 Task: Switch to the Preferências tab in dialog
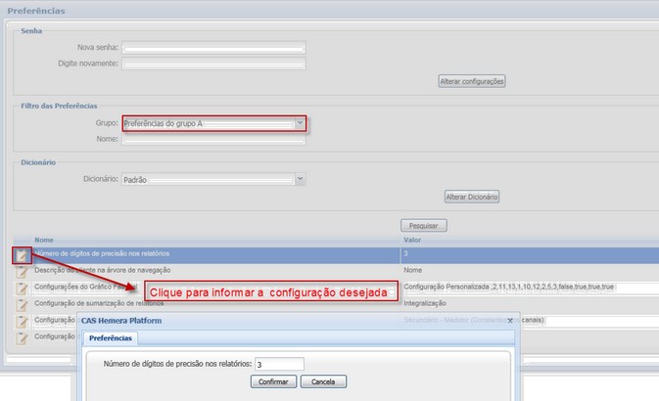click(x=110, y=338)
